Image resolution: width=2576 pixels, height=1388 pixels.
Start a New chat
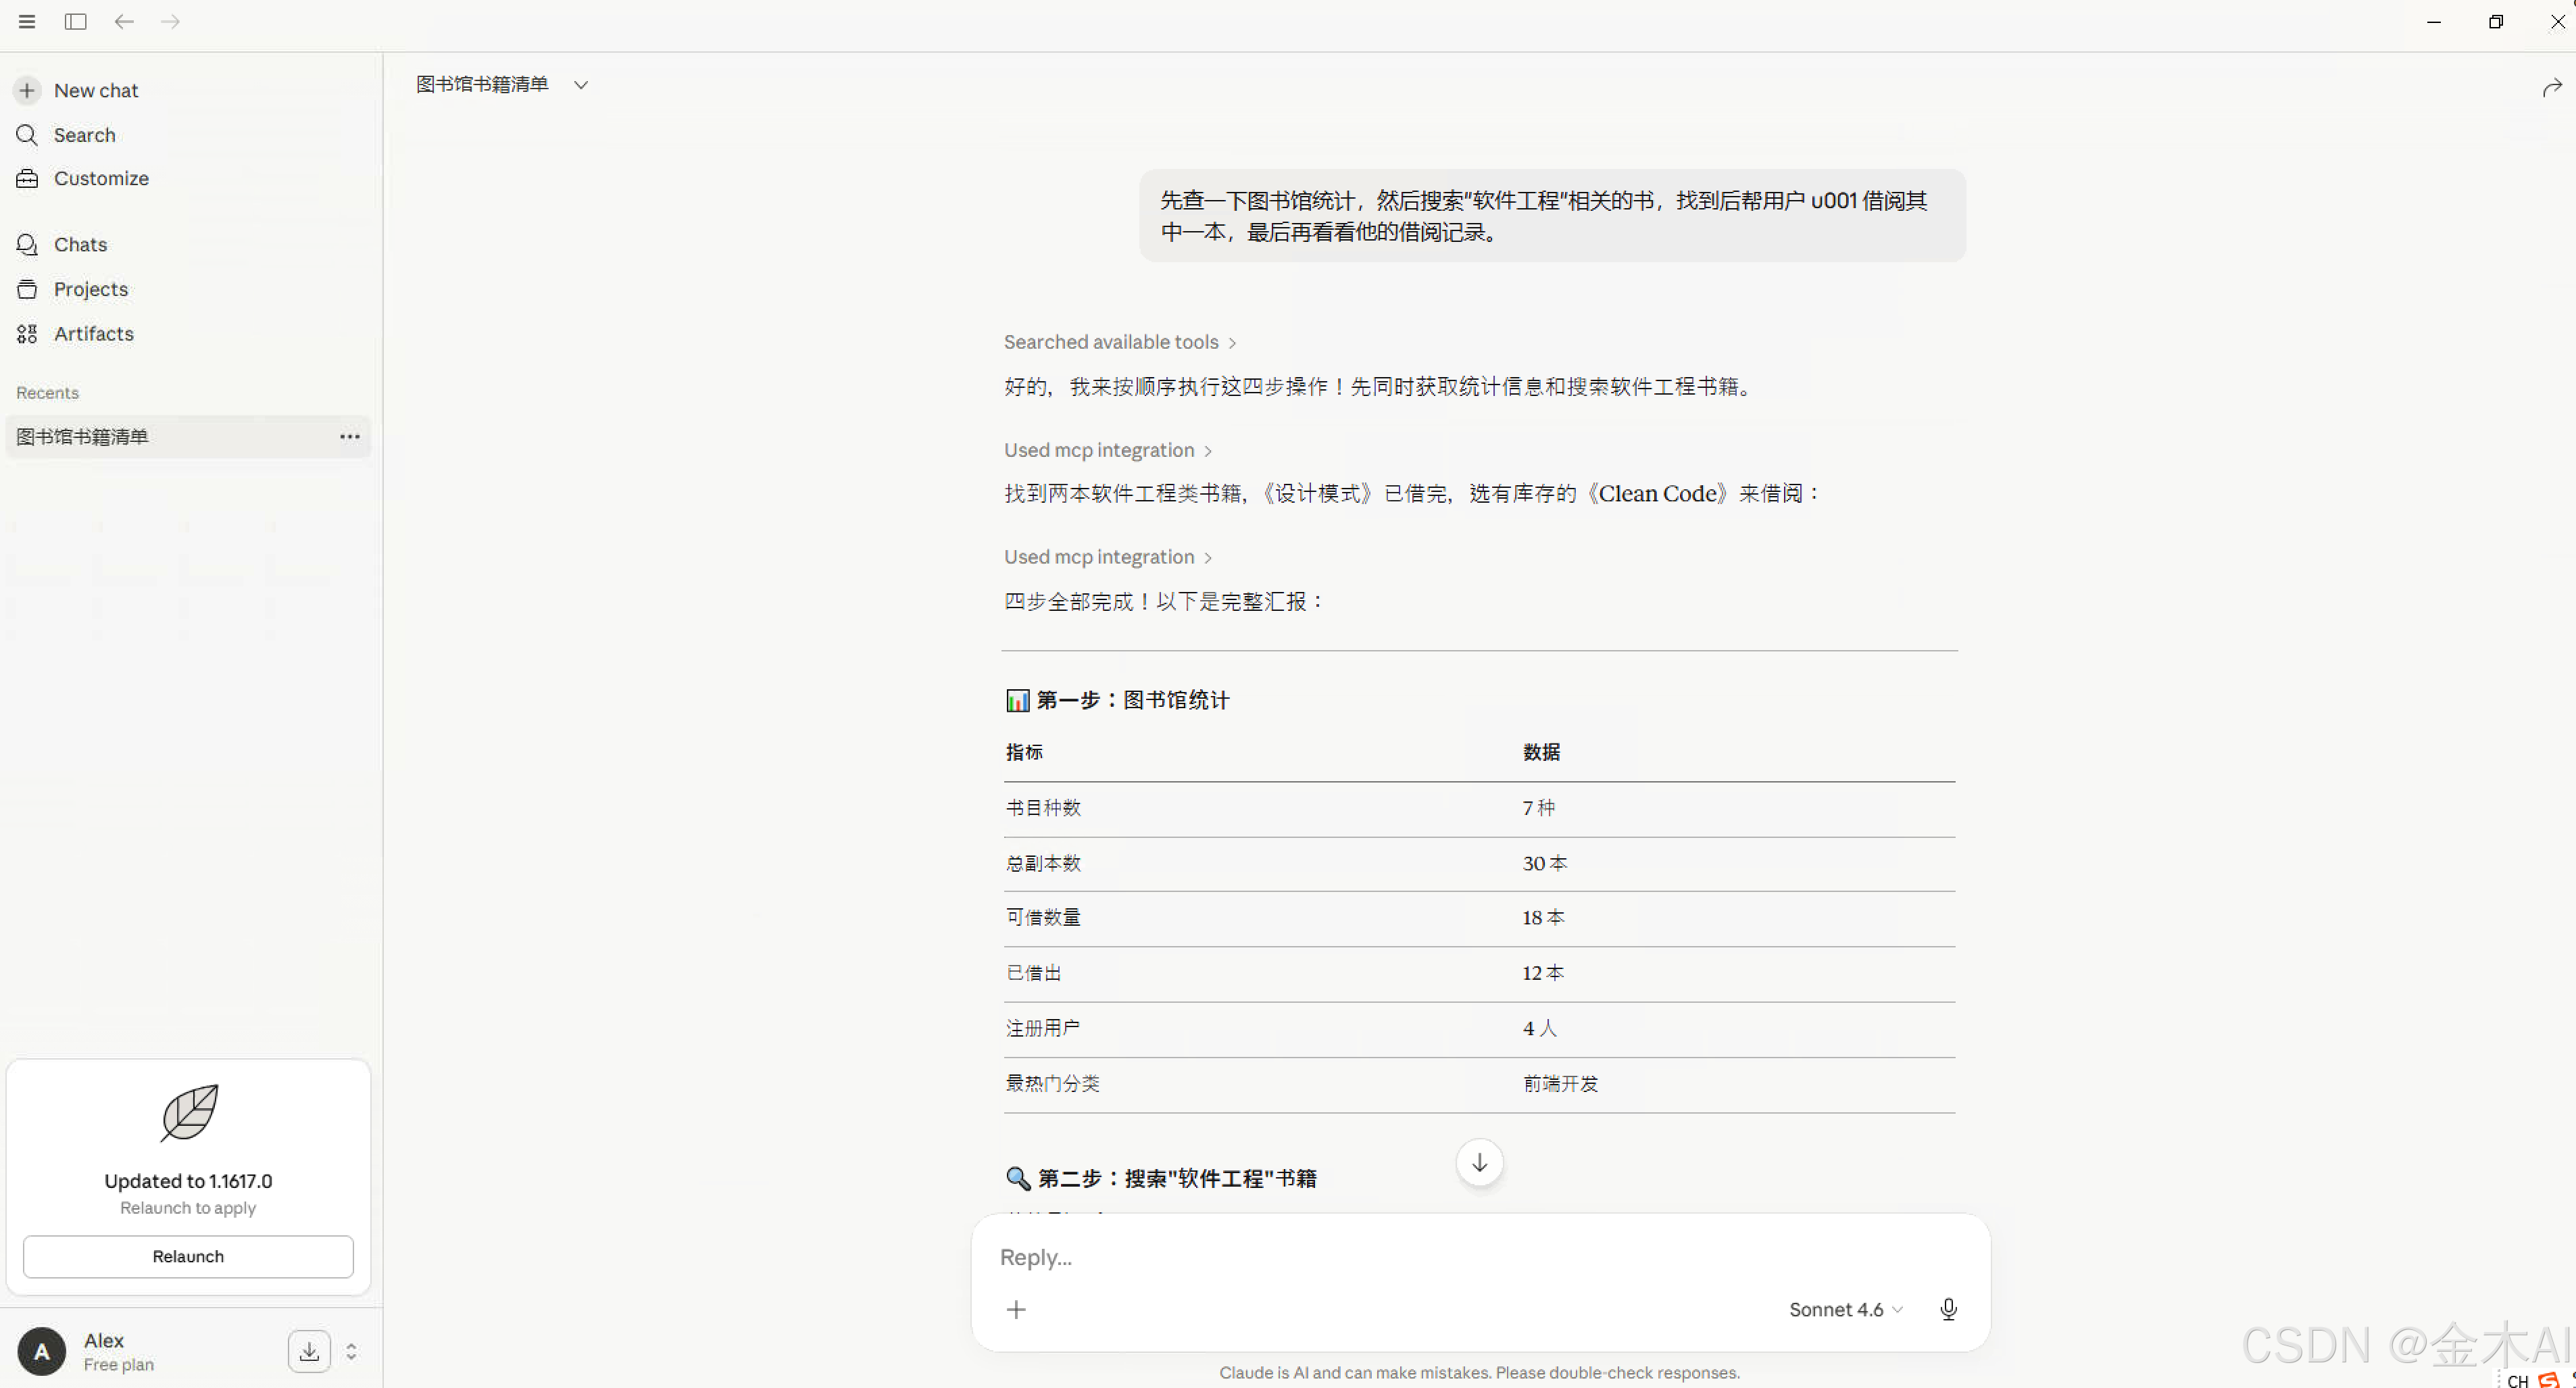[95, 90]
